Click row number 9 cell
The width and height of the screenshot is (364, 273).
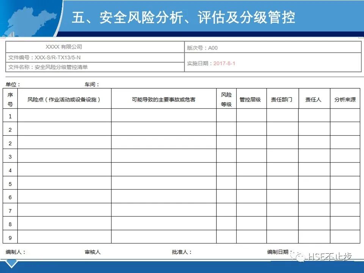10,237
